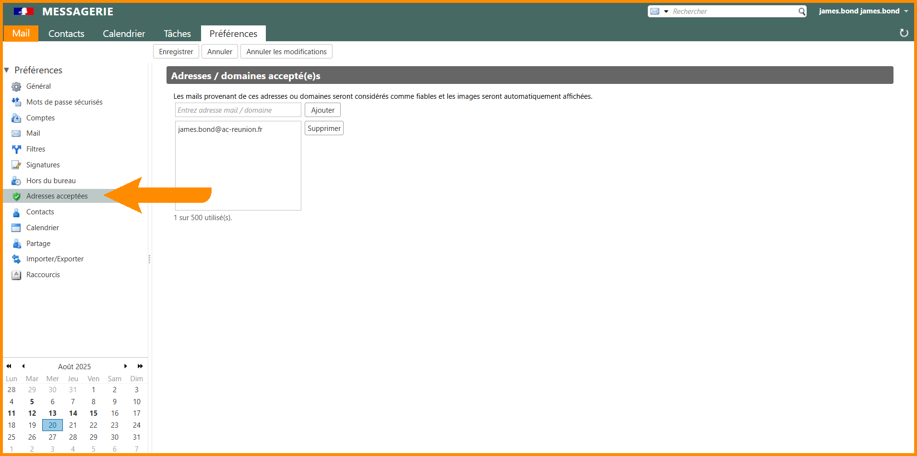Viewport: 917px width, 456px height.
Task: Expand the james.bond account menu
Action: 906,11
